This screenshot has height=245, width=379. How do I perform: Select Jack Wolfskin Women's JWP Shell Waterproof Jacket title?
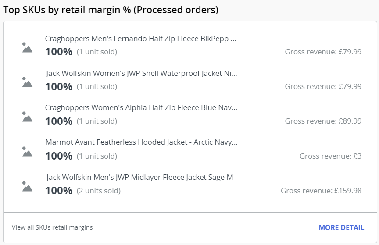tap(141, 73)
